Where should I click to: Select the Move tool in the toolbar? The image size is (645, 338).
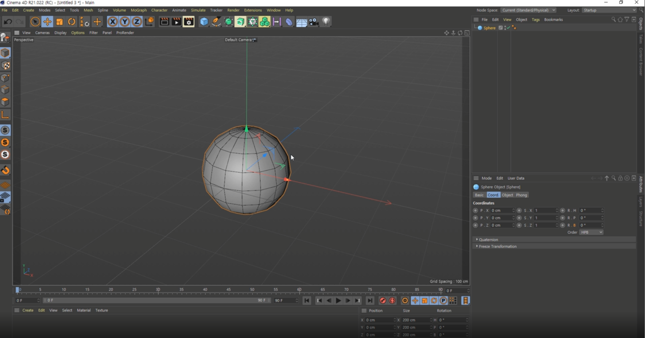[47, 22]
